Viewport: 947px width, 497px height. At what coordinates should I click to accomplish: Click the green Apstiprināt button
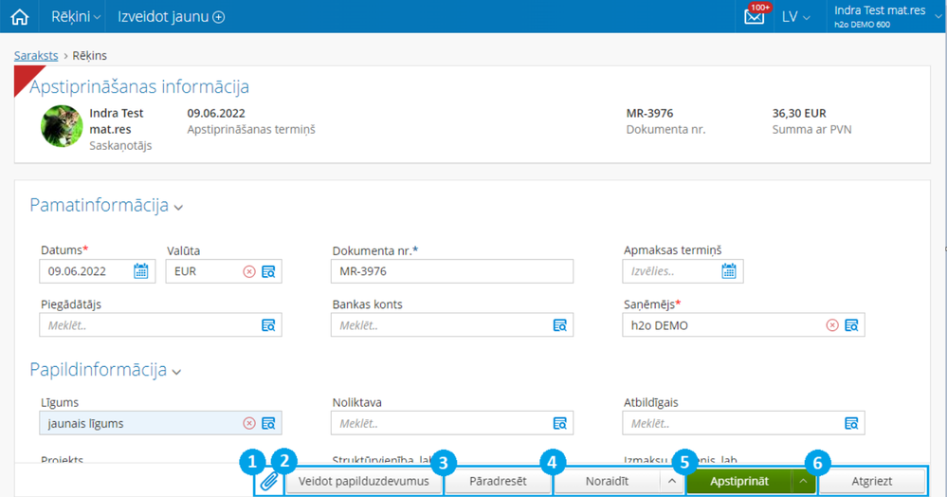point(739,481)
